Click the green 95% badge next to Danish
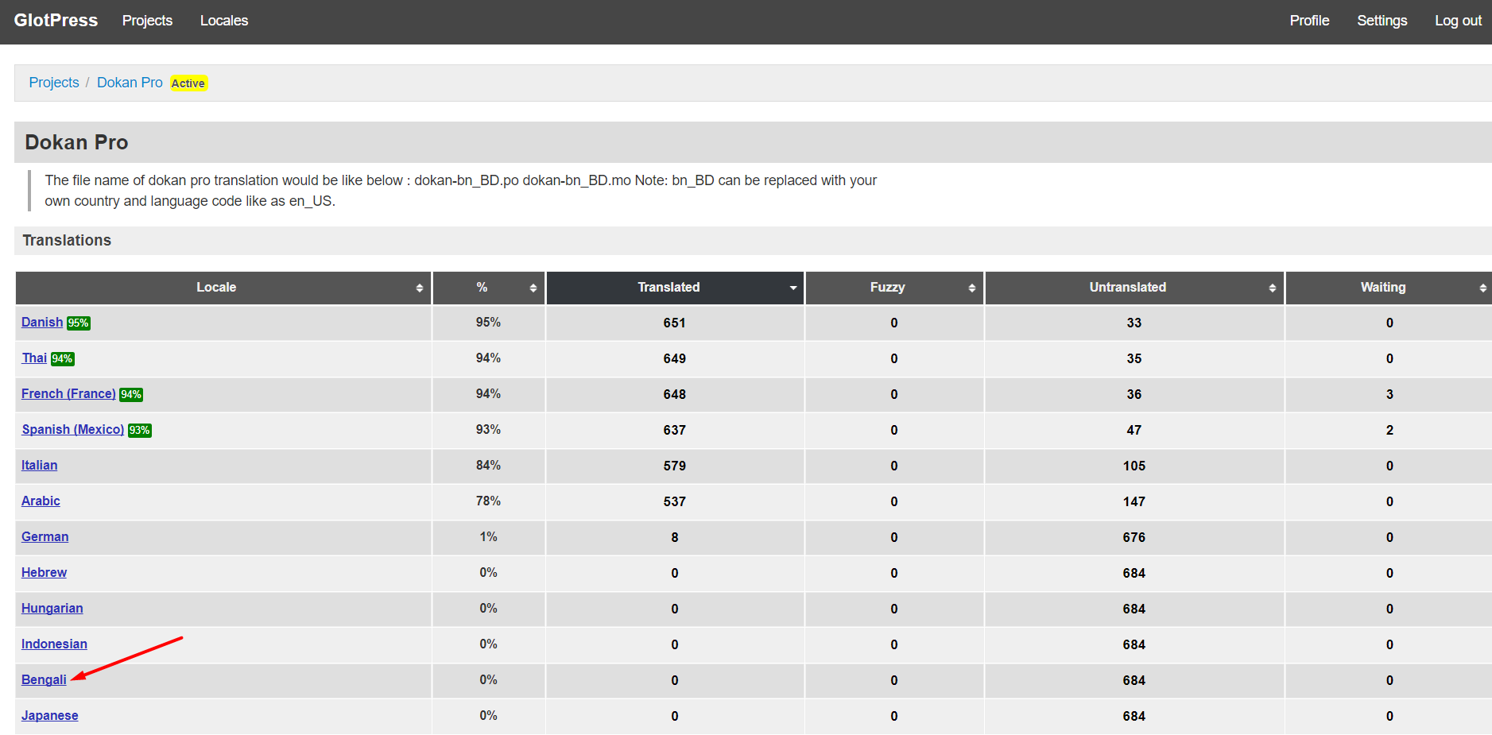The width and height of the screenshot is (1492, 735). pos(79,323)
